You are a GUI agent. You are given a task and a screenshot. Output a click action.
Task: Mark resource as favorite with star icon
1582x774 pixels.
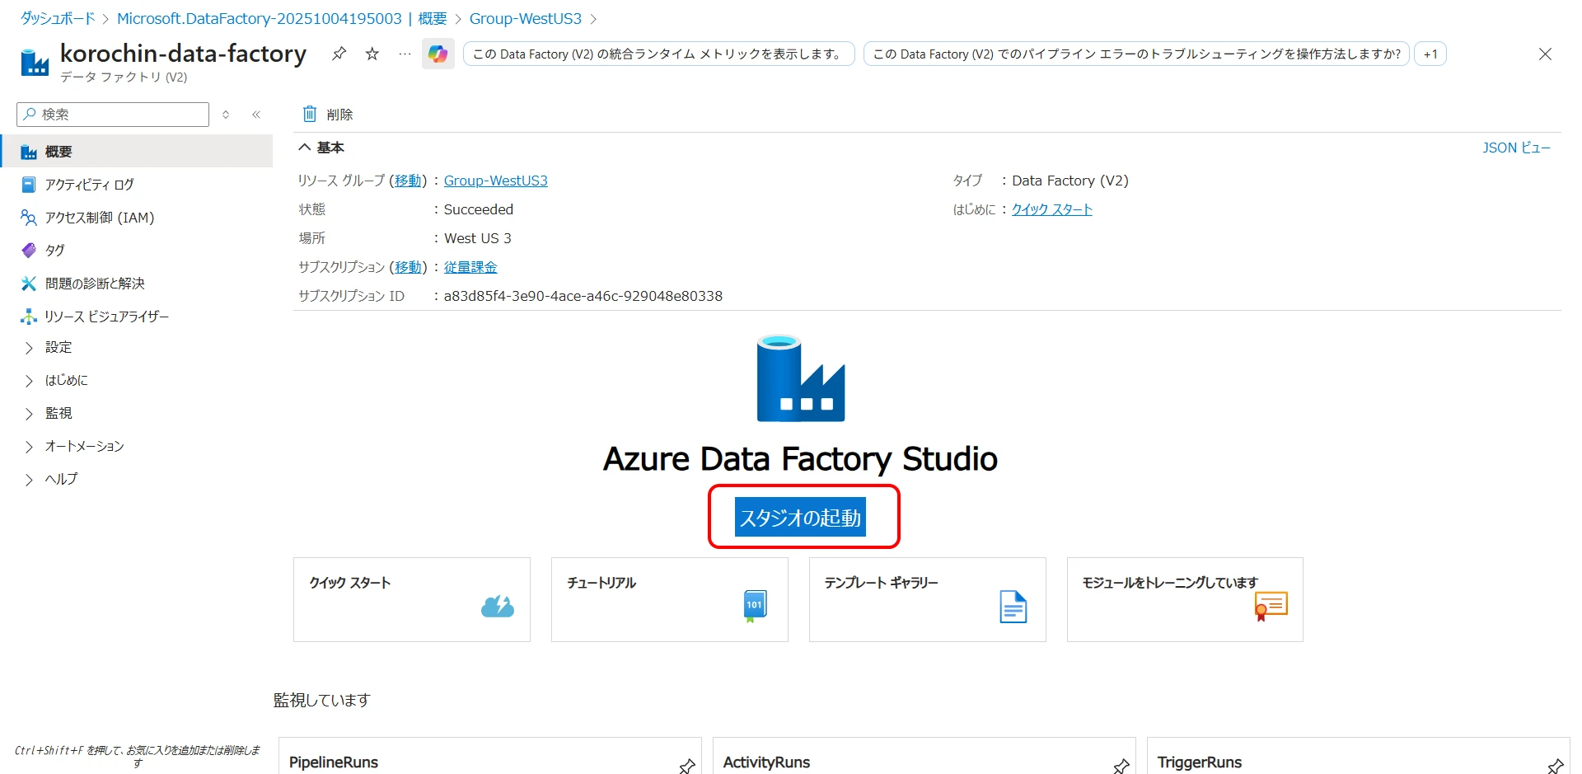pos(372,54)
